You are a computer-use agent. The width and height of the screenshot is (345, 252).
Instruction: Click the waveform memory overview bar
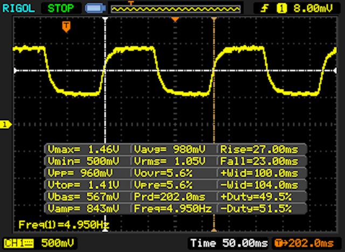tap(176, 9)
